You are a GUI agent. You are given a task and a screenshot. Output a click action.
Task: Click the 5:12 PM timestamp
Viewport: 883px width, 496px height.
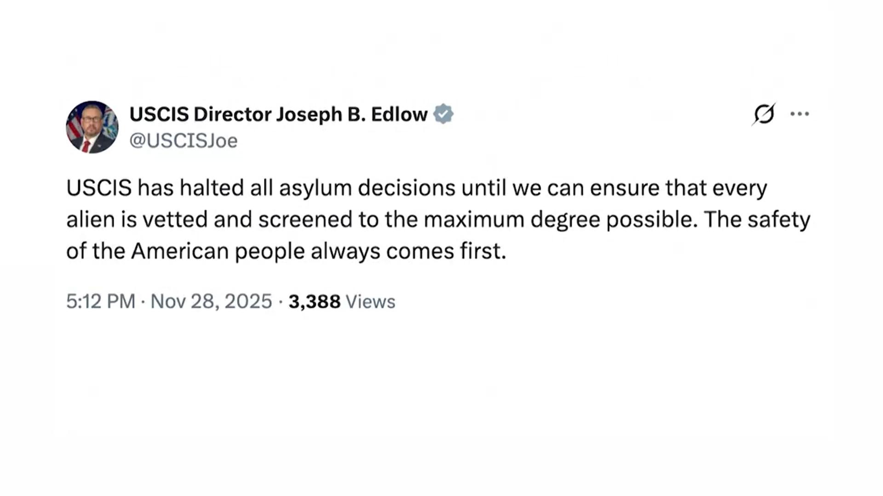tap(101, 302)
